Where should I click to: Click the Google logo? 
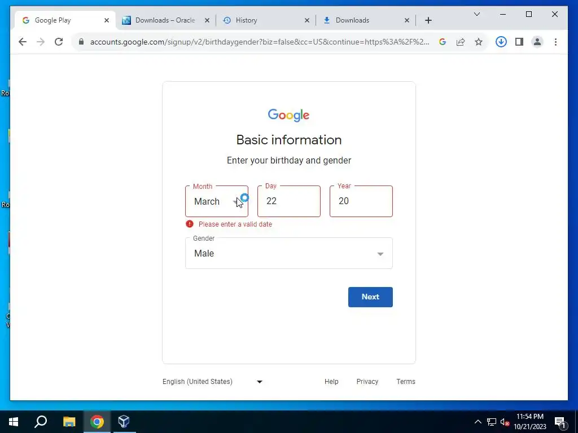point(288,115)
